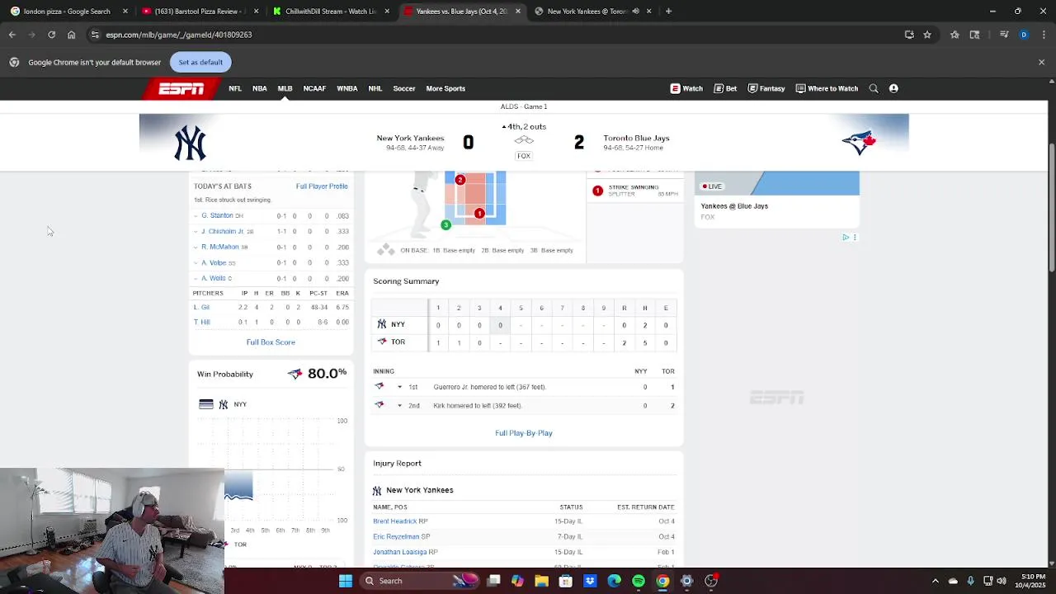Expand A. Volpe at-bat details
The image size is (1056, 594).
pyautogui.click(x=196, y=262)
